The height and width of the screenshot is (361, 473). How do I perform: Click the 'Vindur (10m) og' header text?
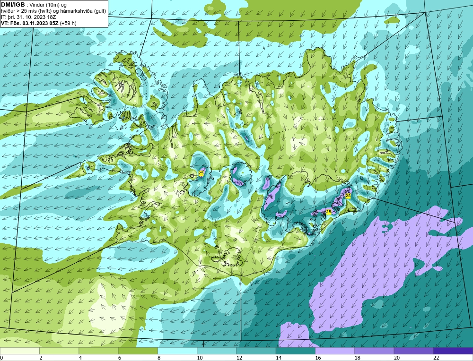point(49,5)
